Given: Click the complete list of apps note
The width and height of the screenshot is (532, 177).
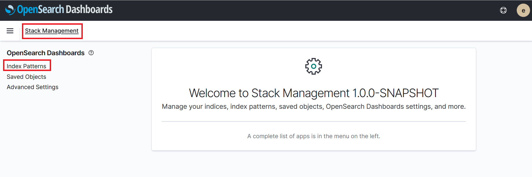Looking at the screenshot, I should click(314, 136).
